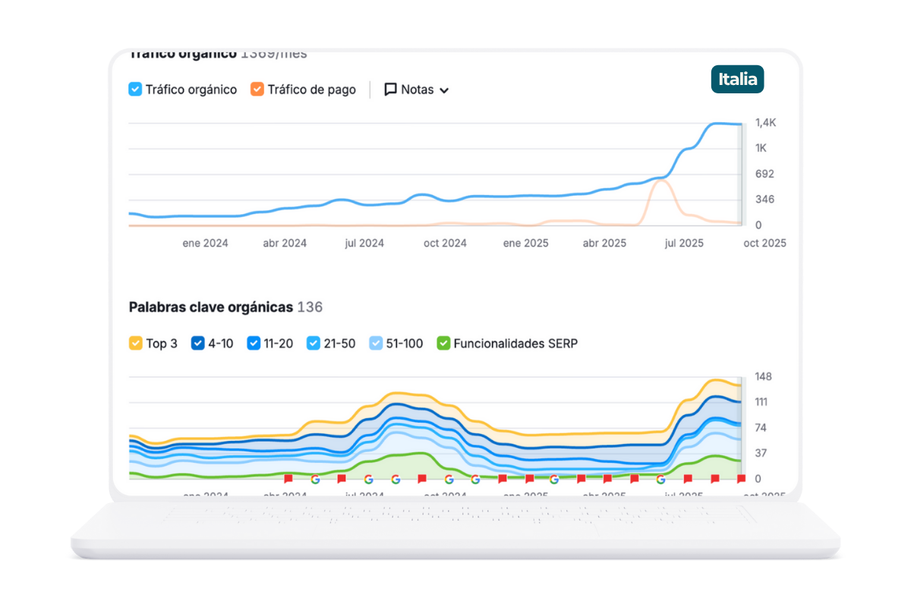
Task: Click the Google icon under oct 2024
Action: [x=450, y=479]
